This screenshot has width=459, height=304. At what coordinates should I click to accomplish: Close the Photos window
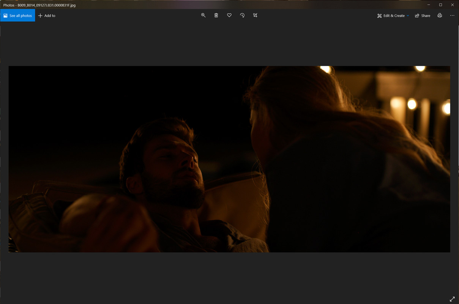pos(453,5)
